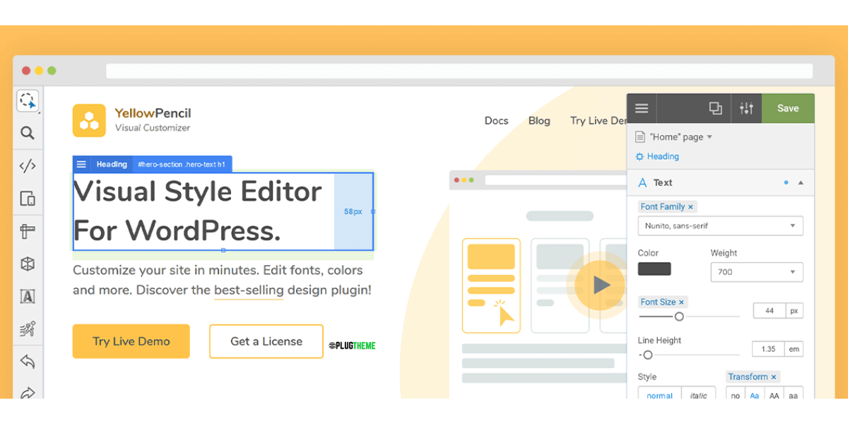848x424 pixels.
Task: Click the Save button
Action: [x=788, y=108]
